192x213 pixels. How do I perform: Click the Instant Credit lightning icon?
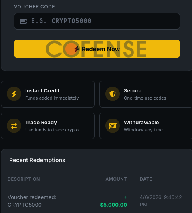pyautogui.click(x=14, y=94)
